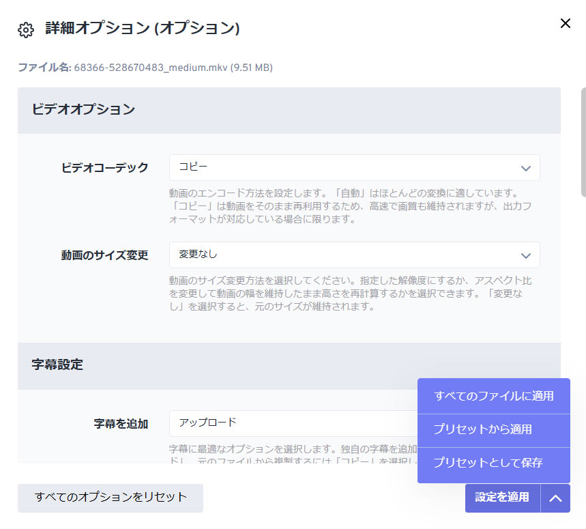
Task: Click the file name 68366-528670483_medium.mkv text
Action: click(x=151, y=68)
